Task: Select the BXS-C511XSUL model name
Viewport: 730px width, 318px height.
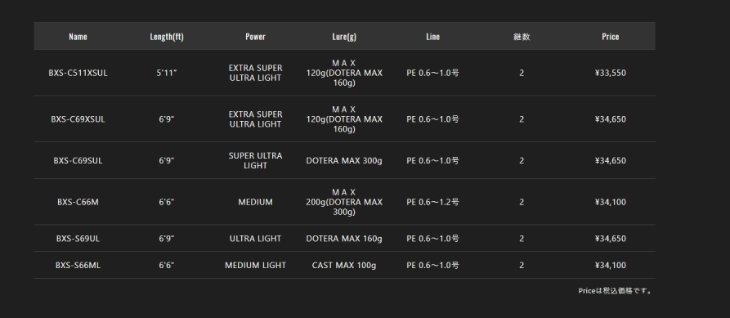Action: [78, 73]
